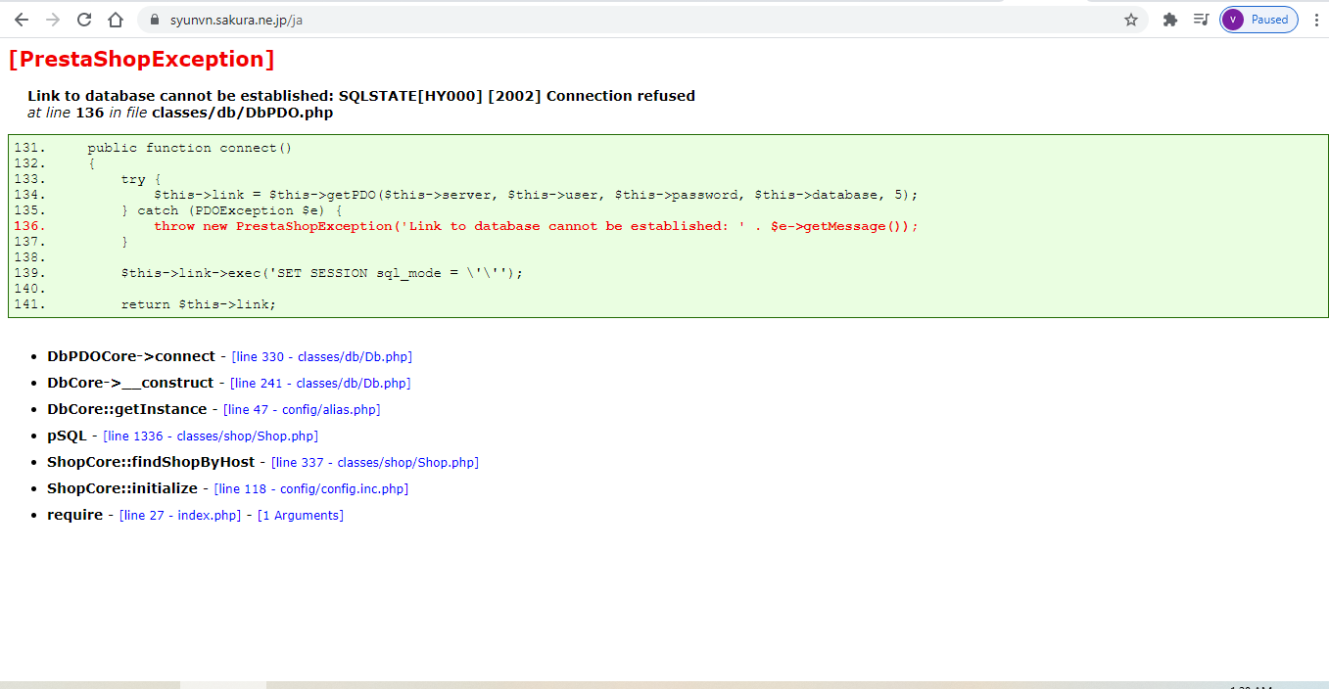
Task: Click the padlock site info icon
Action: 154,20
